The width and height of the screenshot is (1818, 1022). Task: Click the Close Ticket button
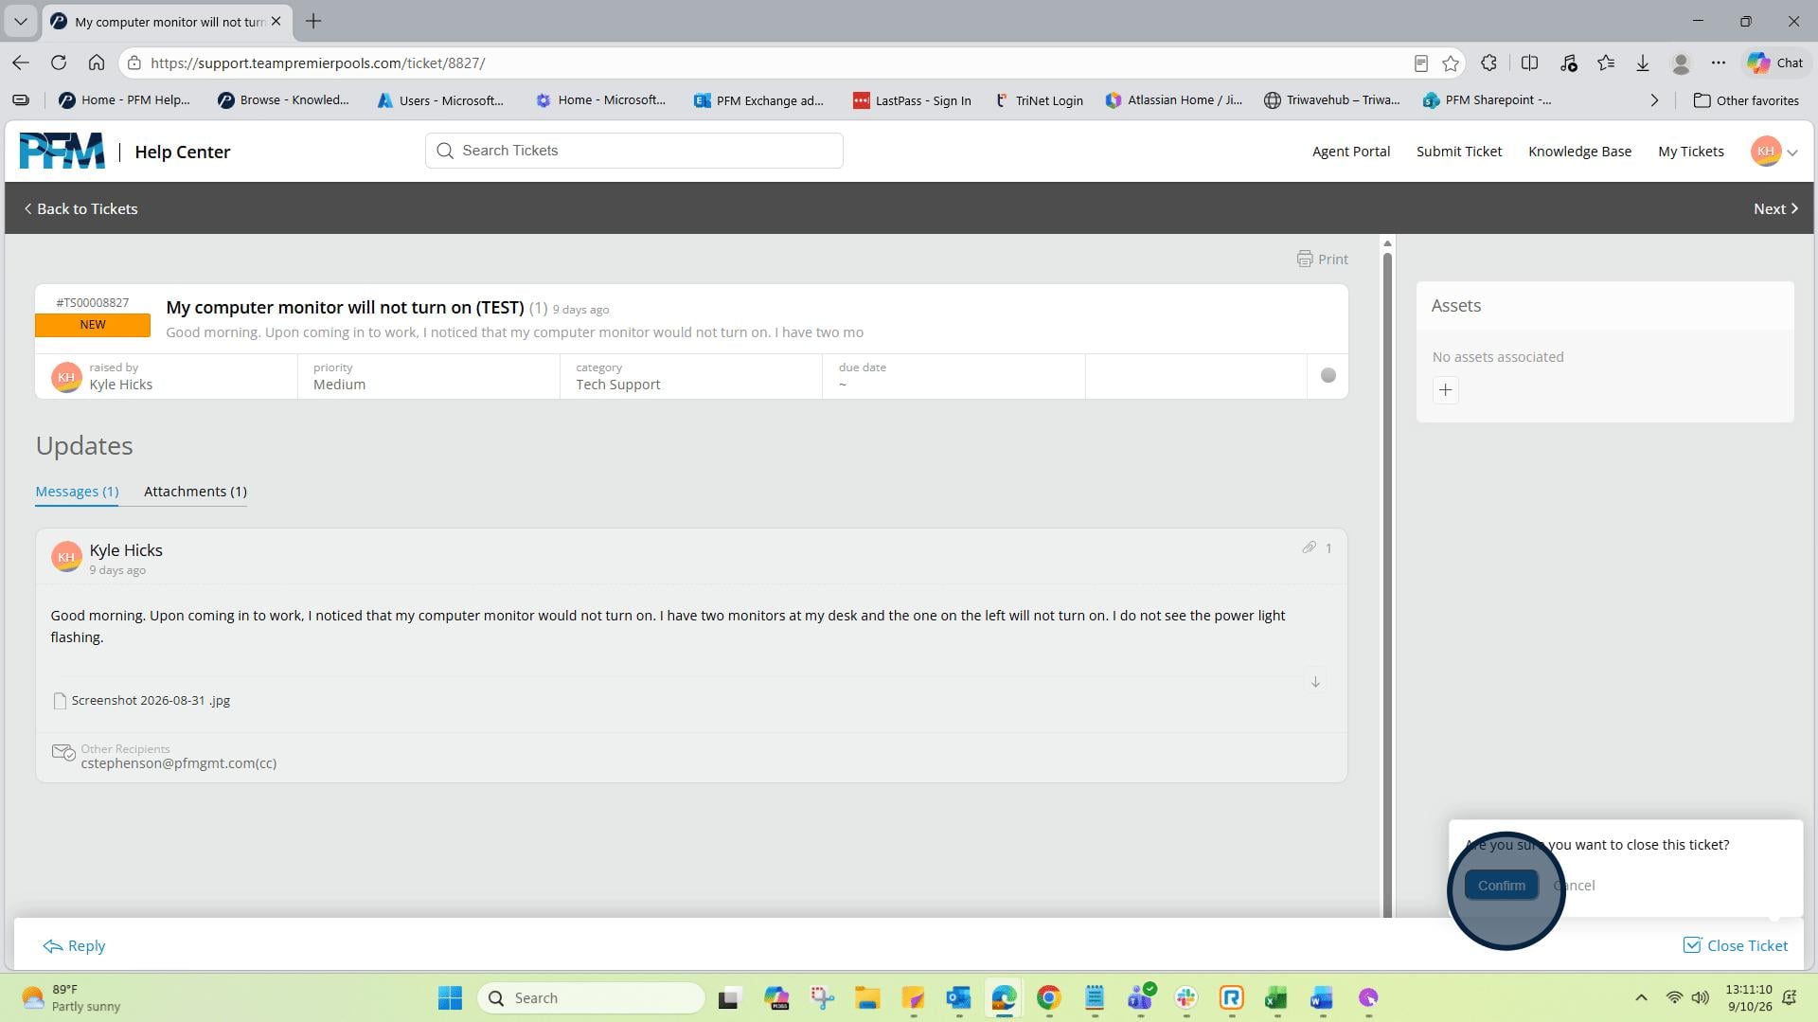tap(1736, 945)
